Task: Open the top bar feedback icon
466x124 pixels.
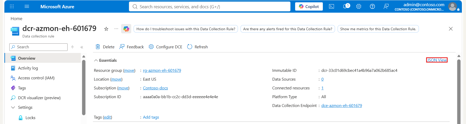Action: 386,6
